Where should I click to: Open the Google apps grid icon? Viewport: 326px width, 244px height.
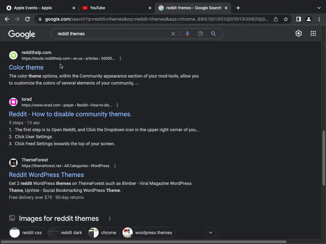pos(313,33)
